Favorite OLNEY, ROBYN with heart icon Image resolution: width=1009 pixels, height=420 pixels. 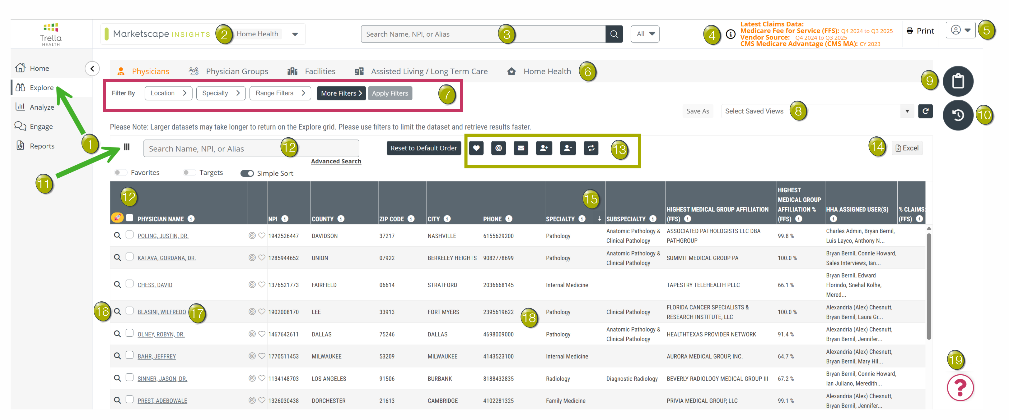coord(262,334)
